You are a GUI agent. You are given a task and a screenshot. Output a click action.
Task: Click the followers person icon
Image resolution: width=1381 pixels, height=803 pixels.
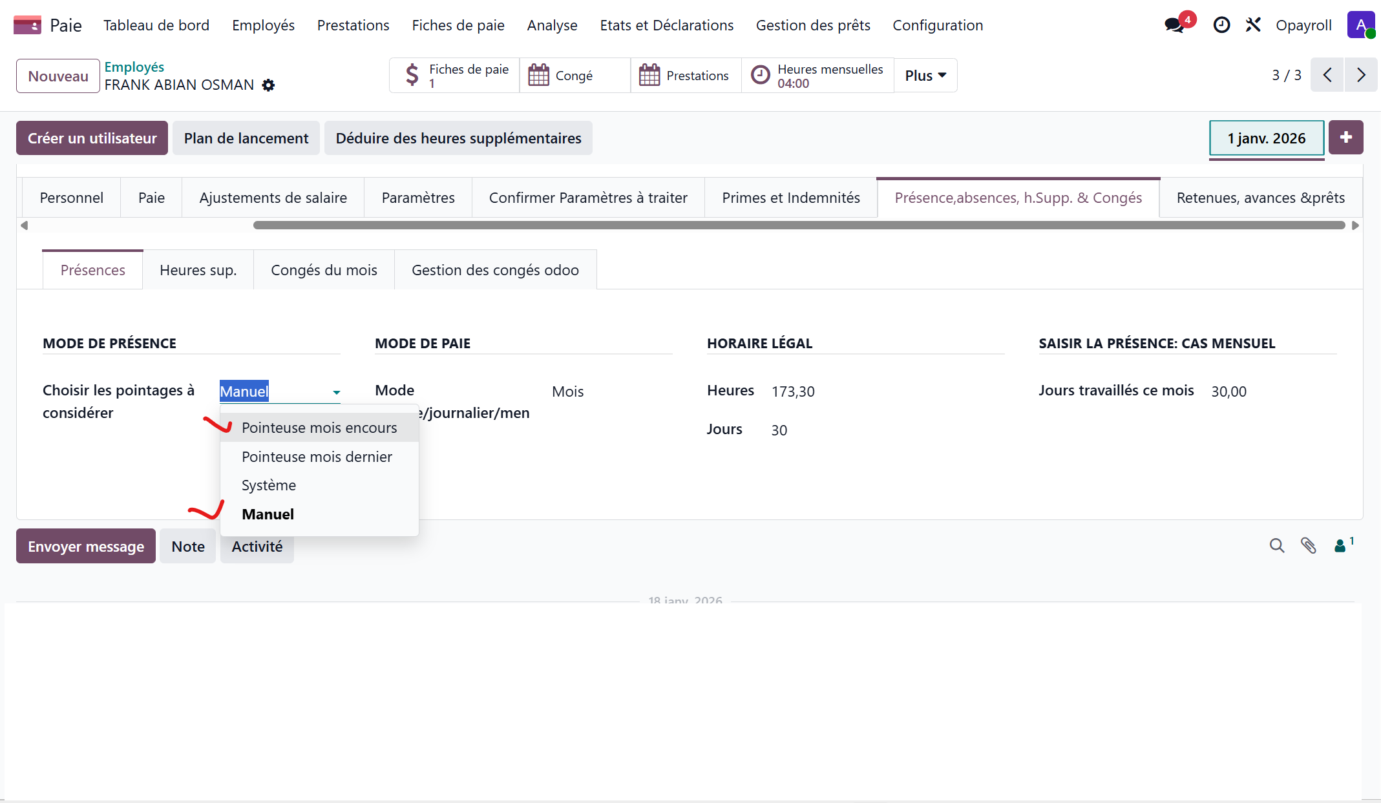click(1341, 546)
